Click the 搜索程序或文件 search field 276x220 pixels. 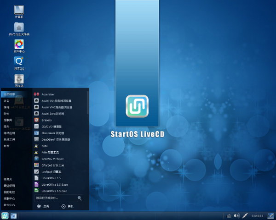(x=56, y=198)
